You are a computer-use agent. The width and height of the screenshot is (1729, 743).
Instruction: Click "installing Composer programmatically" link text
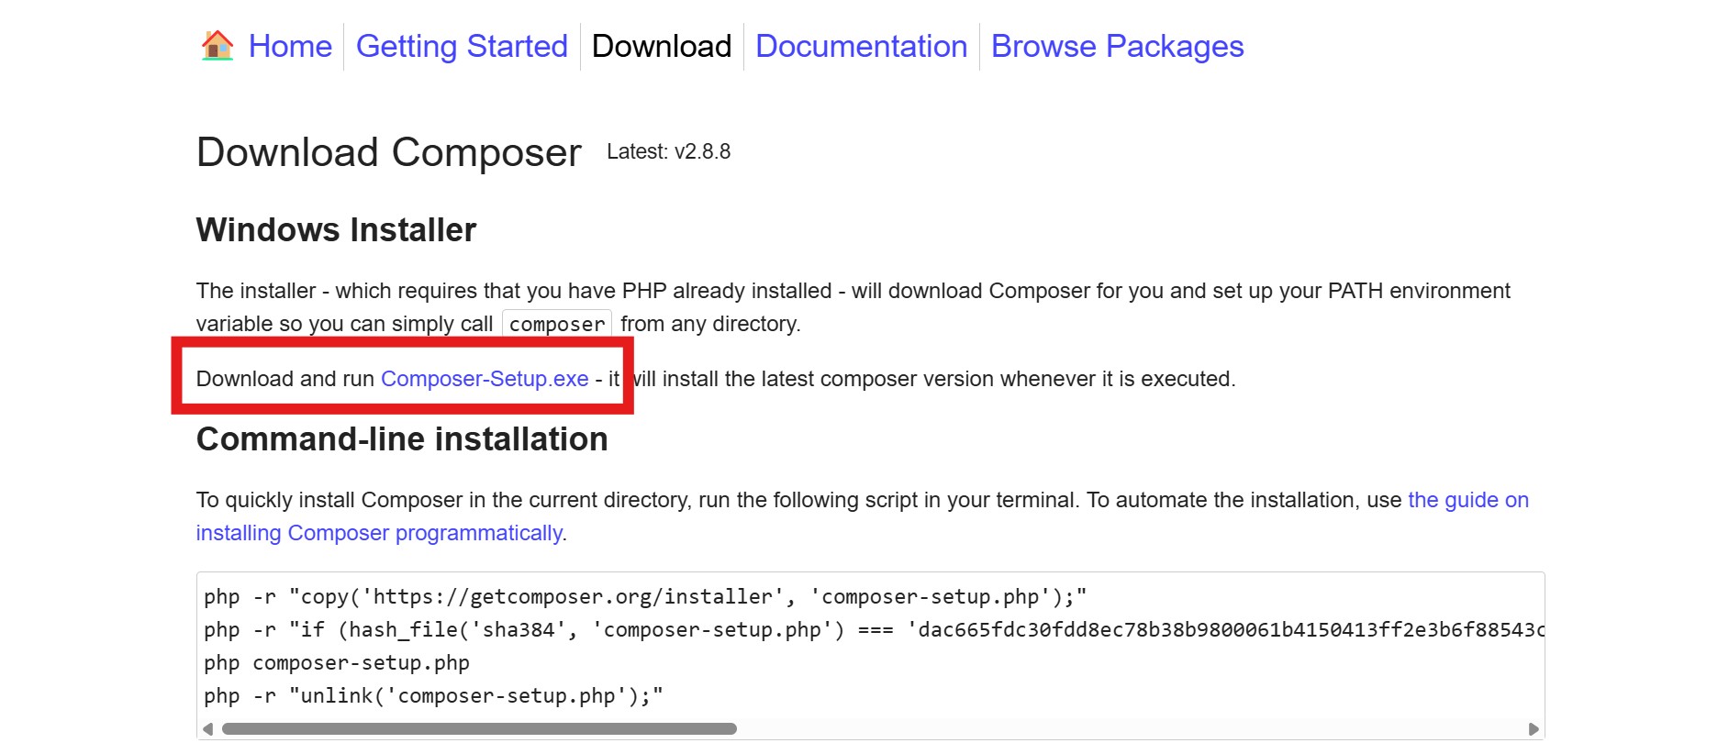point(379,533)
